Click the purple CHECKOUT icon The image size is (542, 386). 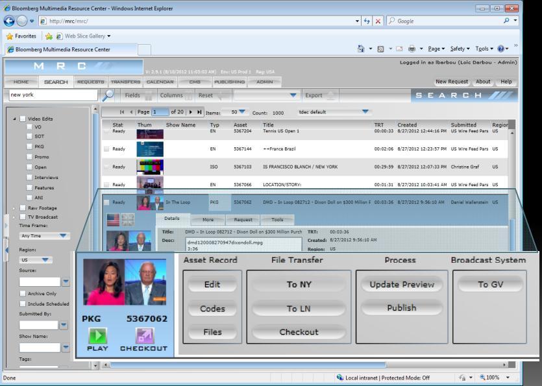145,335
